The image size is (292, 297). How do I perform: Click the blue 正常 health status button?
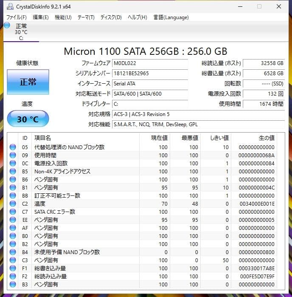point(28,82)
